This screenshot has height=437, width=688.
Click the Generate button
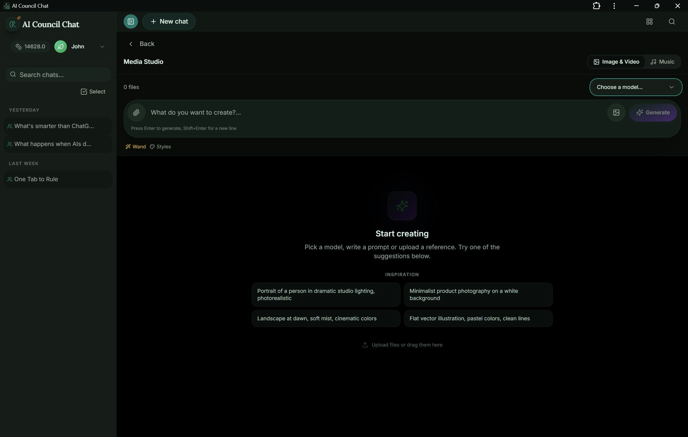coord(653,113)
